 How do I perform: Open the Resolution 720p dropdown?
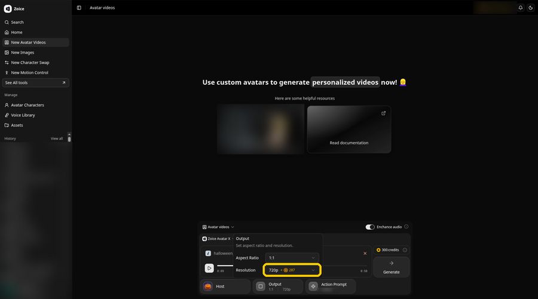(292, 270)
